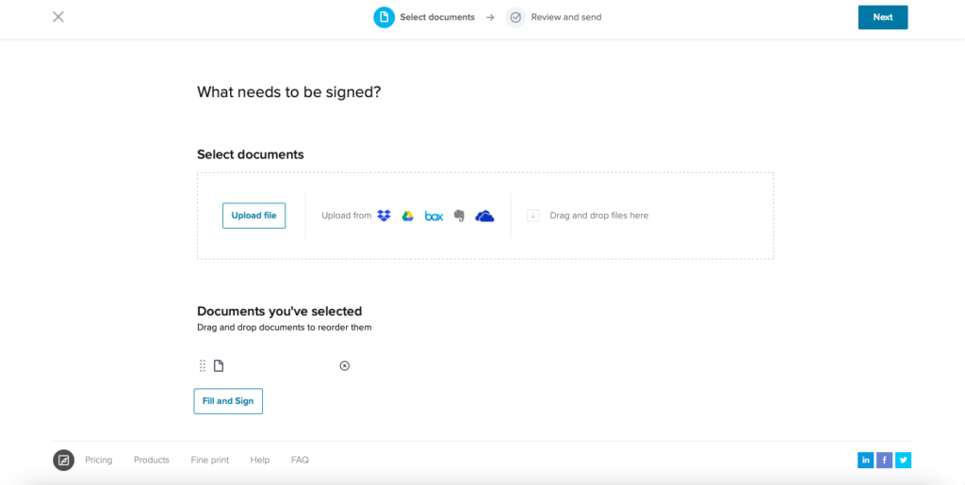The image size is (965, 485).
Task: Choose the Google Drive upload icon
Action: 407,216
